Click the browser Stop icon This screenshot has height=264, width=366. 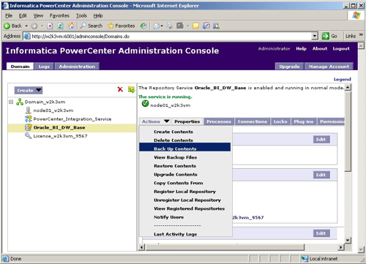50,26
